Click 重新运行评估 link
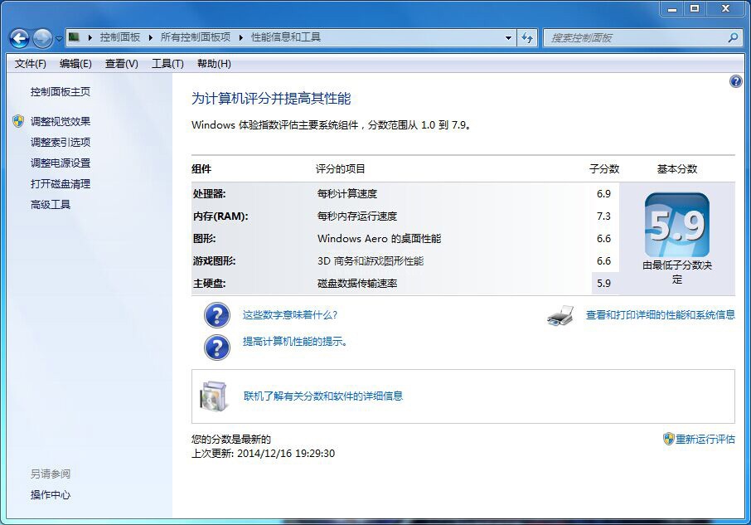 (x=705, y=440)
